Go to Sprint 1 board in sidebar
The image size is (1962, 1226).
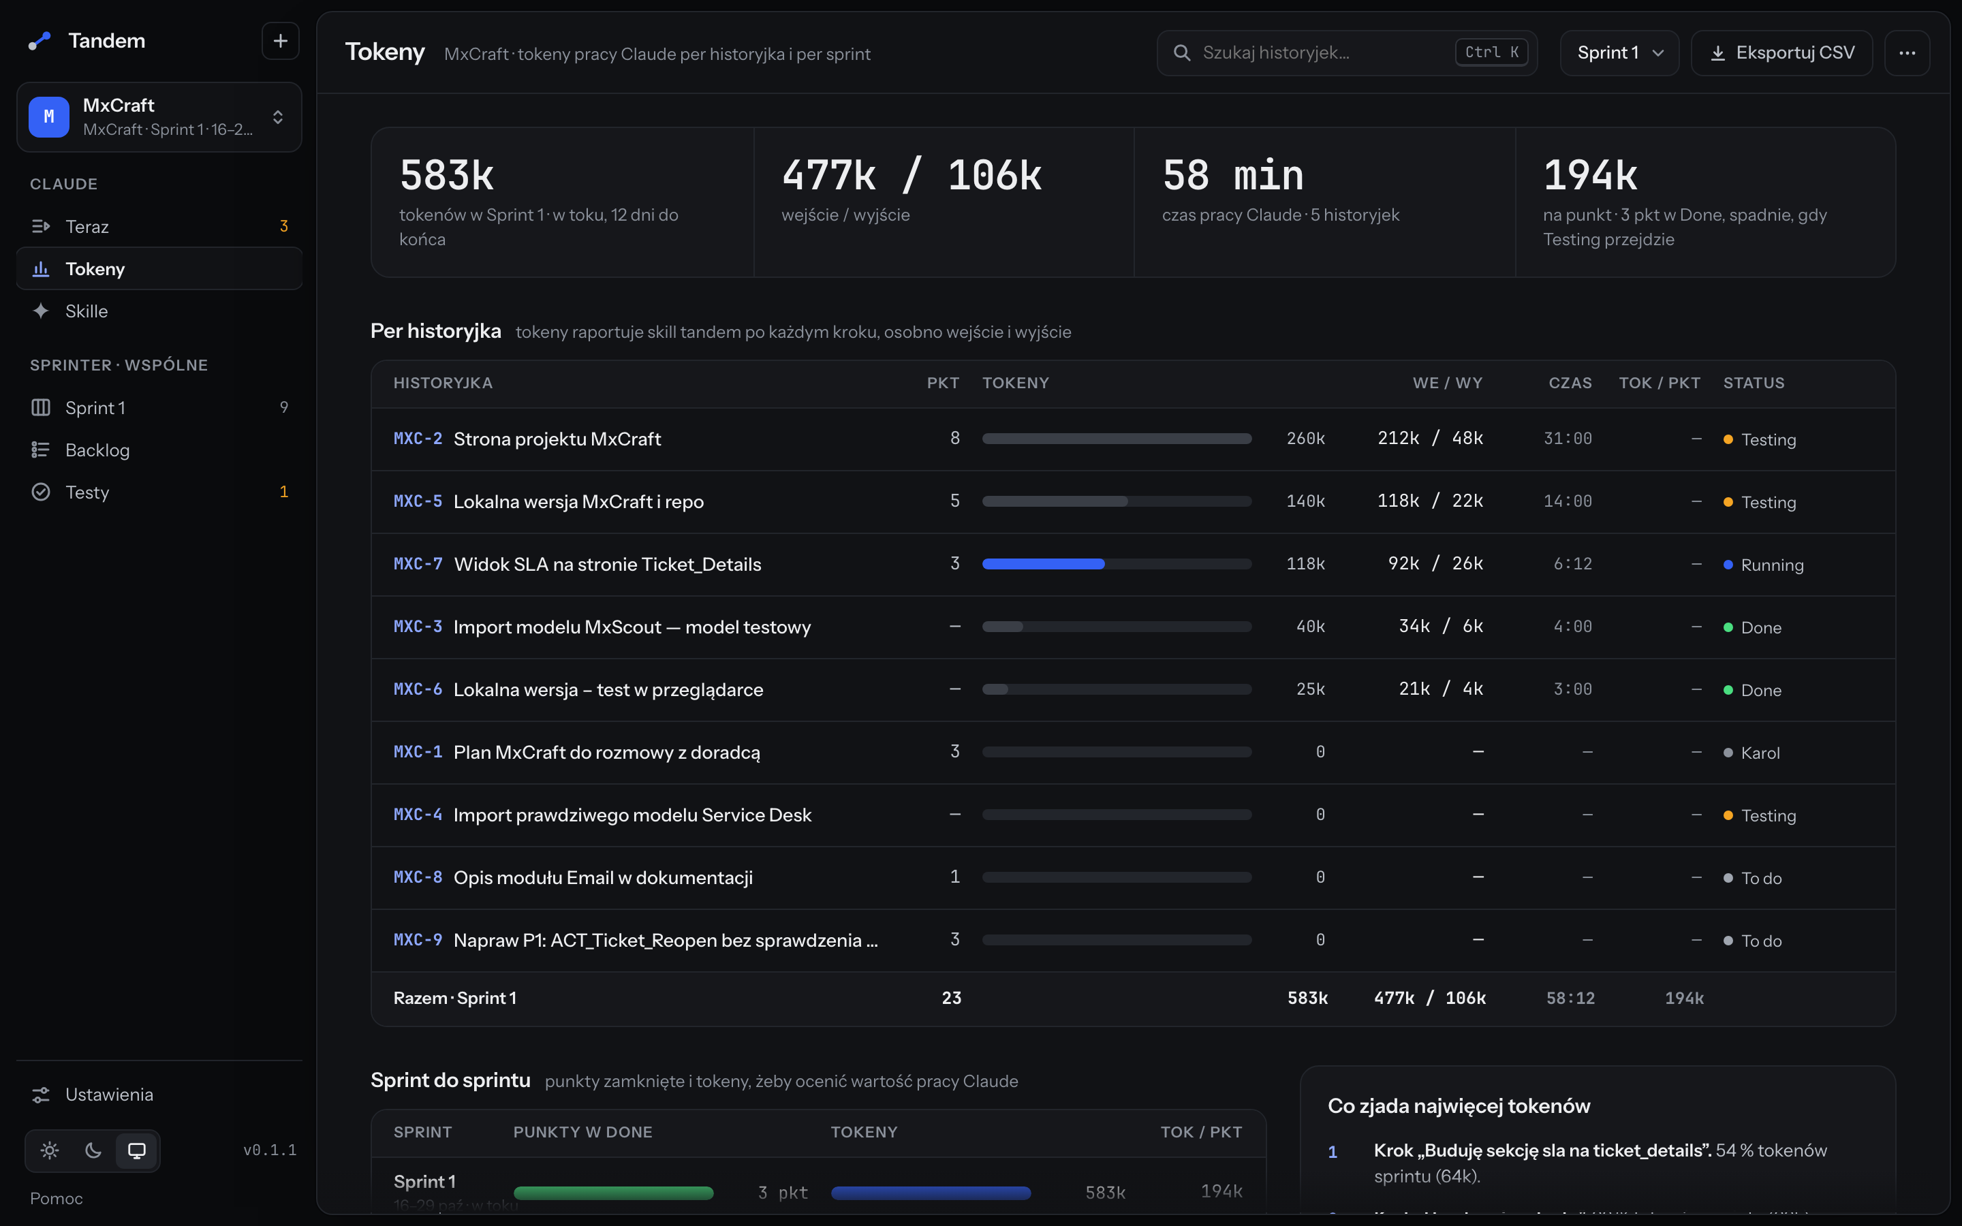pos(159,407)
